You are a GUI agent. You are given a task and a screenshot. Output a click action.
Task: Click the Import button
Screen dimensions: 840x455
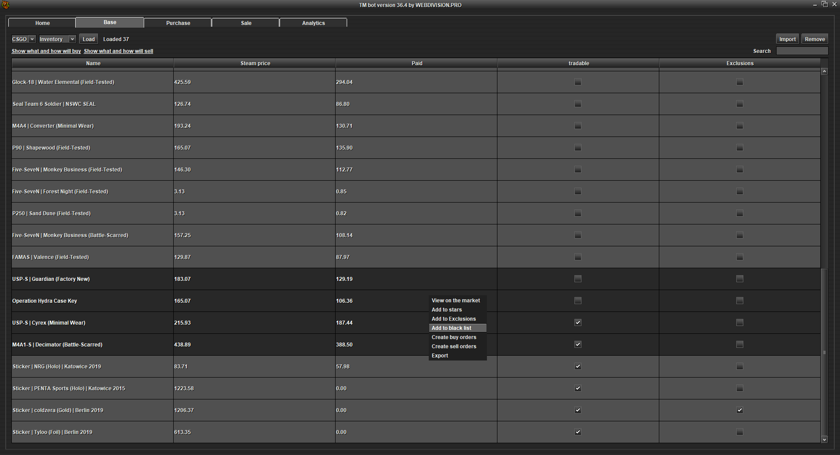tap(787, 39)
